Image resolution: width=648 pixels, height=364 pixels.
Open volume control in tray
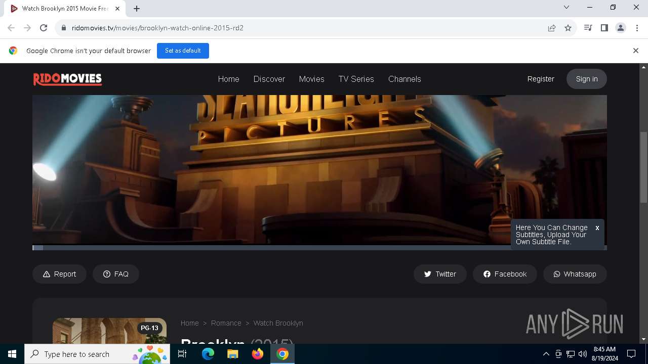pos(583,354)
